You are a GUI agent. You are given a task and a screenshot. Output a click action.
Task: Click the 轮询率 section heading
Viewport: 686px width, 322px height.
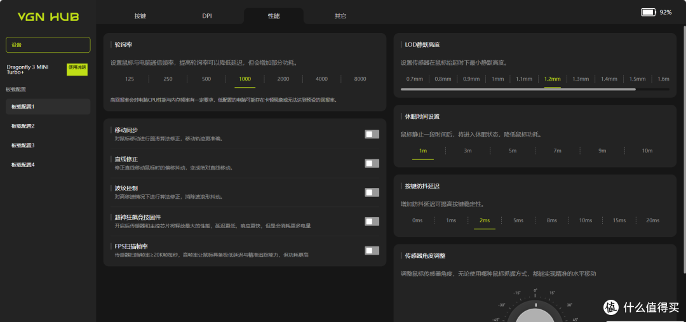click(x=123, y=45)
